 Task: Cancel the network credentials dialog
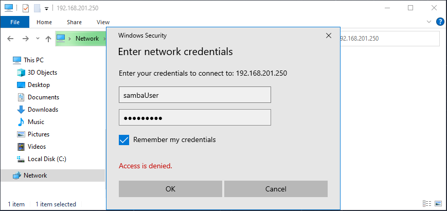pos(276,189)
